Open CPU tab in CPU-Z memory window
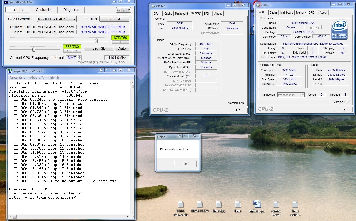The width and height of the screenshot is (356, 221). pos(156,14)
